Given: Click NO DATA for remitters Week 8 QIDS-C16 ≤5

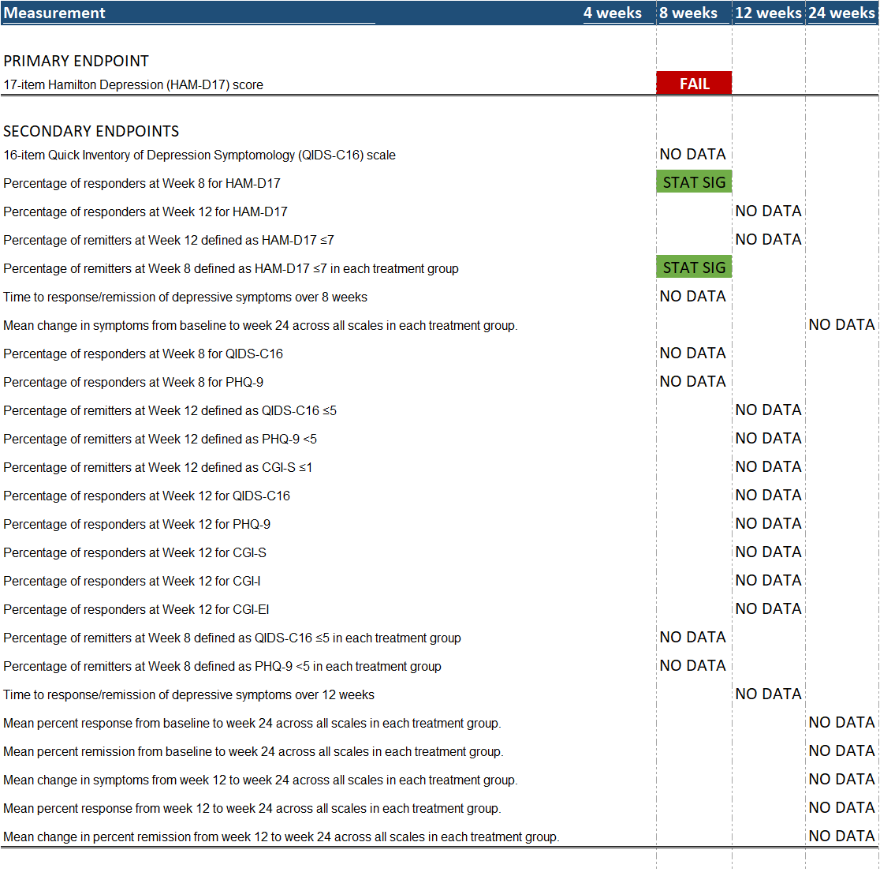Looking at the screenshot, I should pos(692,638).
